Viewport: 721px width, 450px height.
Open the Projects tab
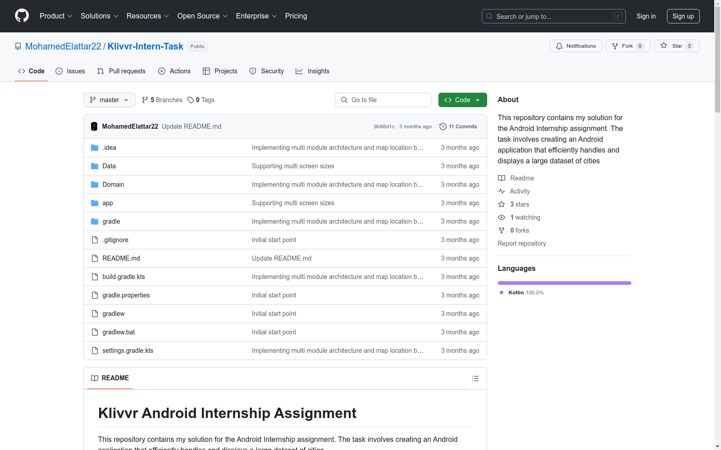tap(220, 71)
